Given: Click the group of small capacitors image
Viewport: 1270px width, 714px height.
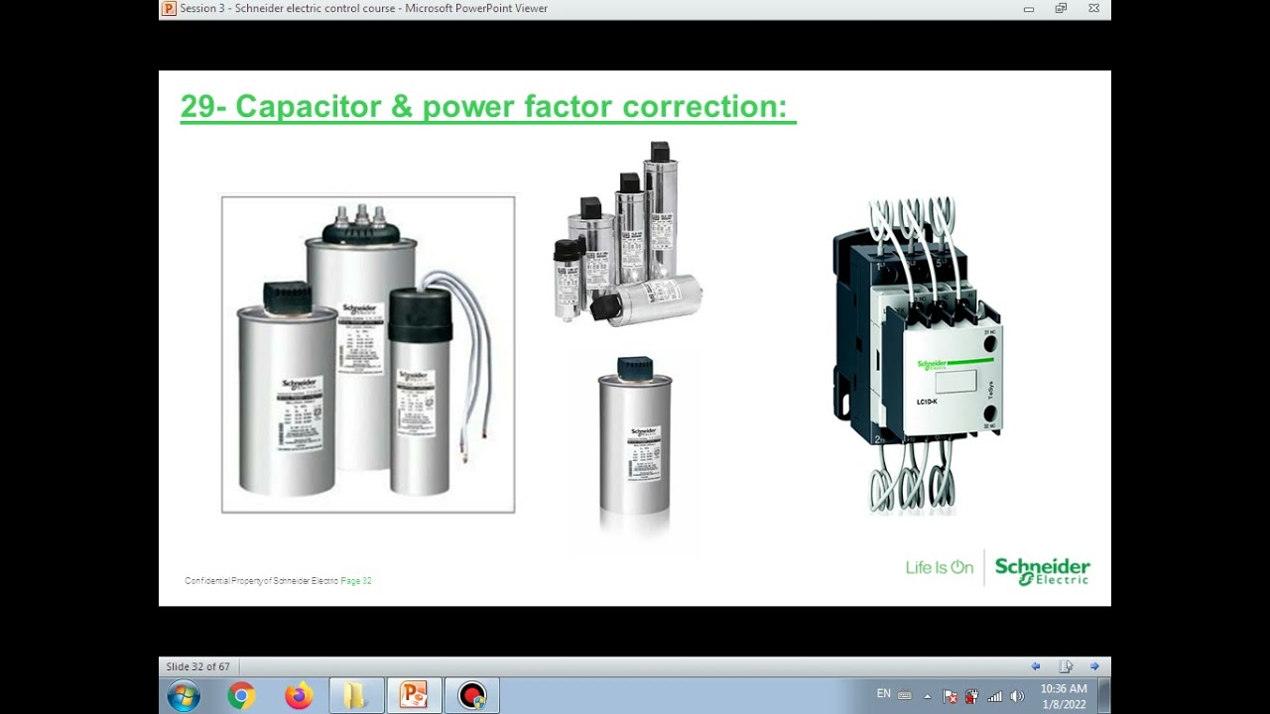Looking at the screenshot, I should click(628, 234).
